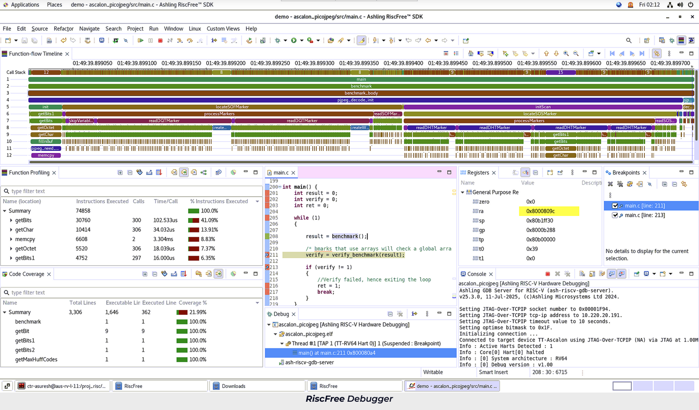Collapse General Purpose Re in Registers
This screenshot has width=699, height=410.
463,192
